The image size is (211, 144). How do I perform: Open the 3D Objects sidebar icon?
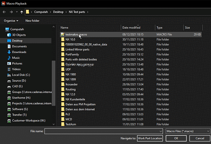click(9, 35)
